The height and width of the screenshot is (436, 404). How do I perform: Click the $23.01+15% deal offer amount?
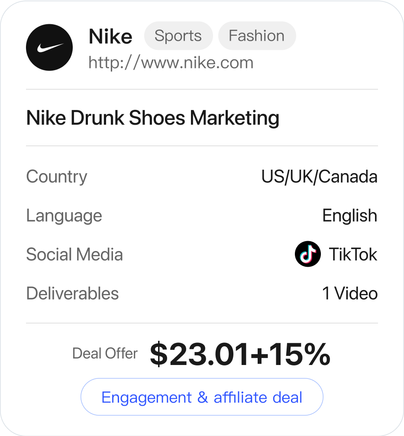(x=240, y=354)
